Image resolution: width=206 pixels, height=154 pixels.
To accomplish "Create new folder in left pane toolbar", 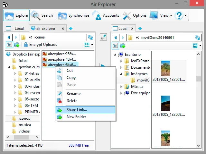I will tap(17, 45).
